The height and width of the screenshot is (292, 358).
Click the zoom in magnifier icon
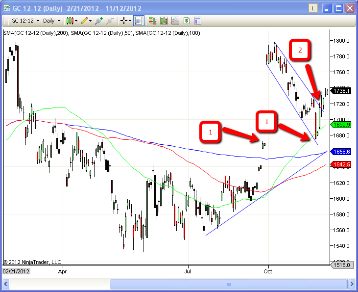[x=99, y=21]
